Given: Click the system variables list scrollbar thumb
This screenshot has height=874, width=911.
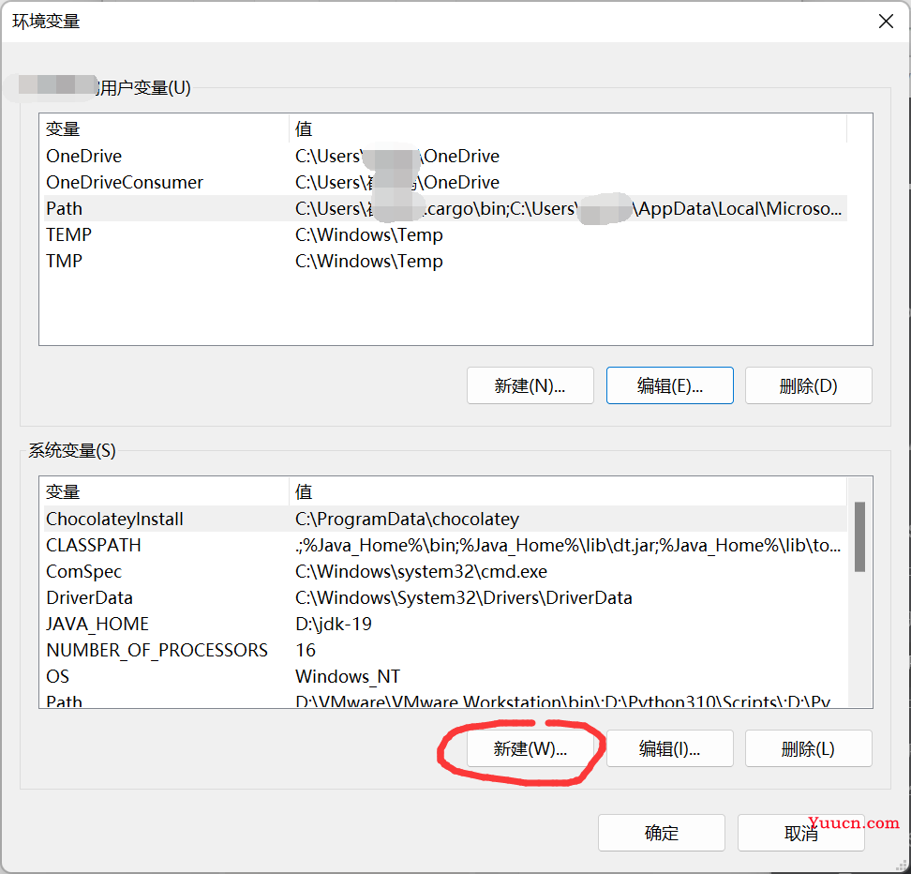Looking at the screenshot, I should coord(859,536).
